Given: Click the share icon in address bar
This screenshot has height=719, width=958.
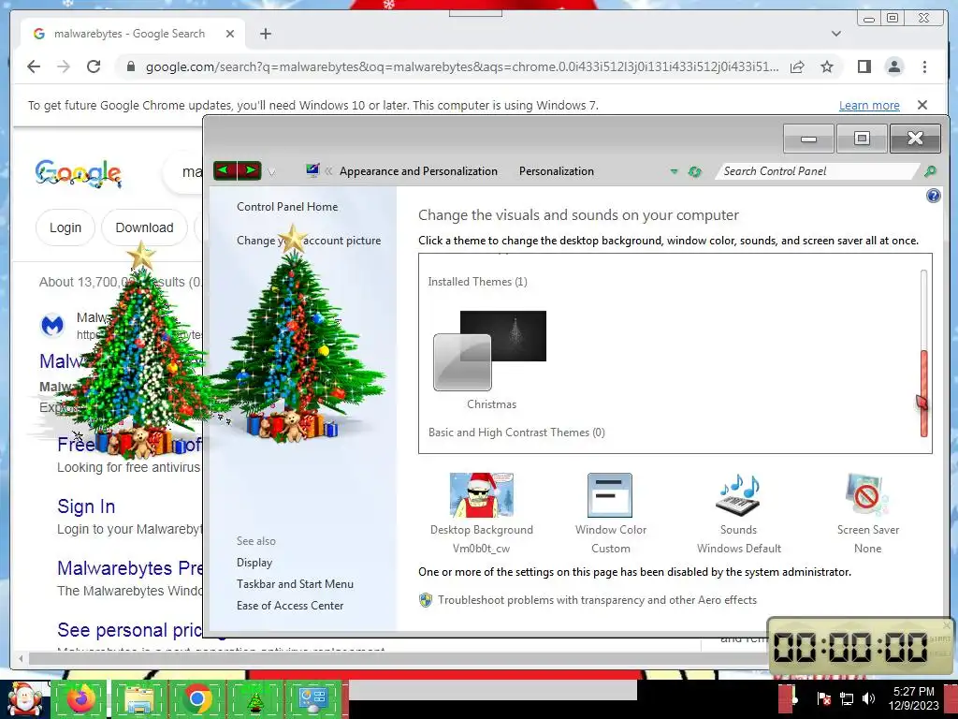Looking at the screenshot, I should coord(797,66).
